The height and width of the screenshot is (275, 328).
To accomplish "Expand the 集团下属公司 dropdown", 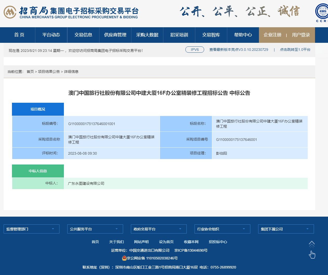I will point(286,229).
